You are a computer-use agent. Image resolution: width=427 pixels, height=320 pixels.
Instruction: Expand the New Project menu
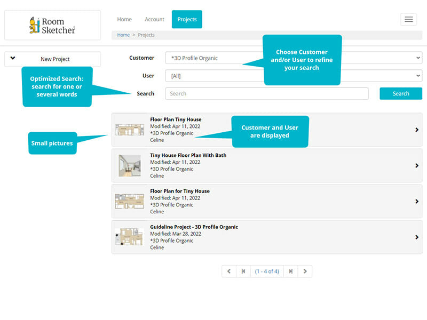(x=52, y=59)
